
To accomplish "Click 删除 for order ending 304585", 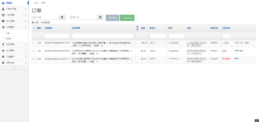I will tap(242, 51).
